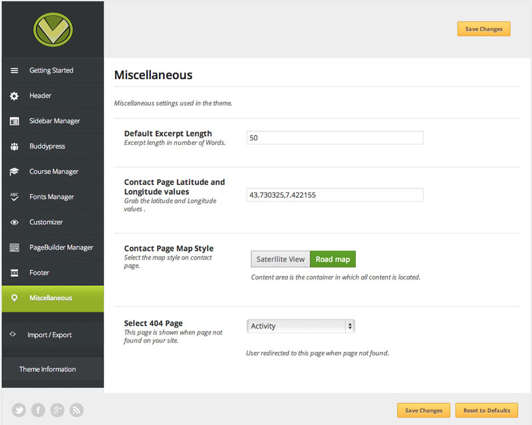Image resolution: width=532 pixels, height=425 pixels.
Task: Click the Default Excerpt Length label
Action: 168,134
